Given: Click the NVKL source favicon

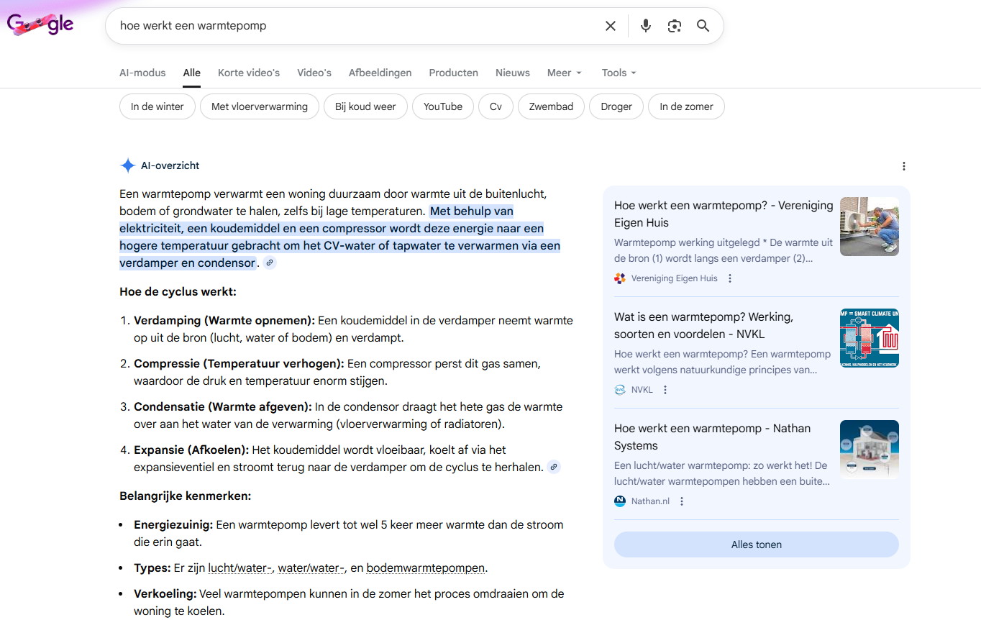Looking at the screenshot, I should tap(619, 389).
